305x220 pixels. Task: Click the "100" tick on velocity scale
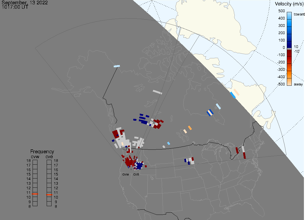281,40
